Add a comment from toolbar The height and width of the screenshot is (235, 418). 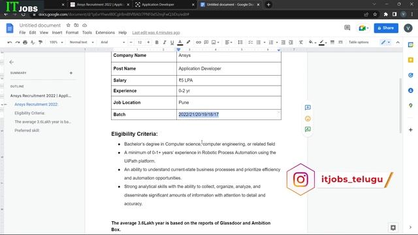tap(206, 42)
